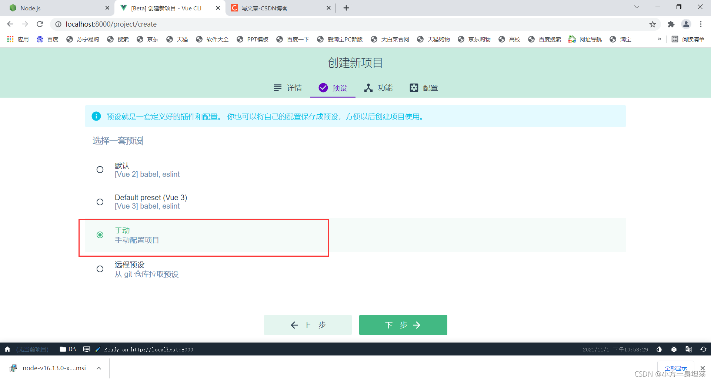
Task: Open the 高校 bookmark
Action: click(x=510, y=39)
